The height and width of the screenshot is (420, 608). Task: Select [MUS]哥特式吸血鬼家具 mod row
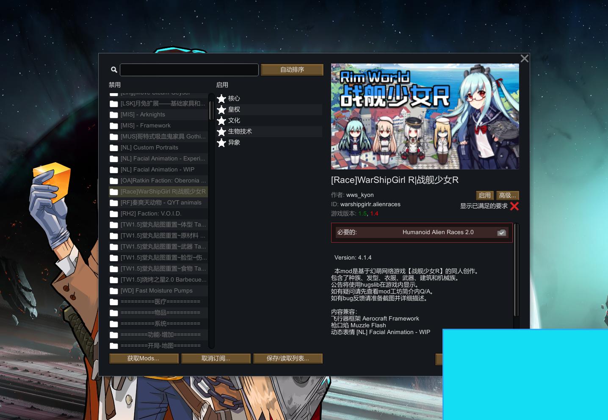[158, 137]
